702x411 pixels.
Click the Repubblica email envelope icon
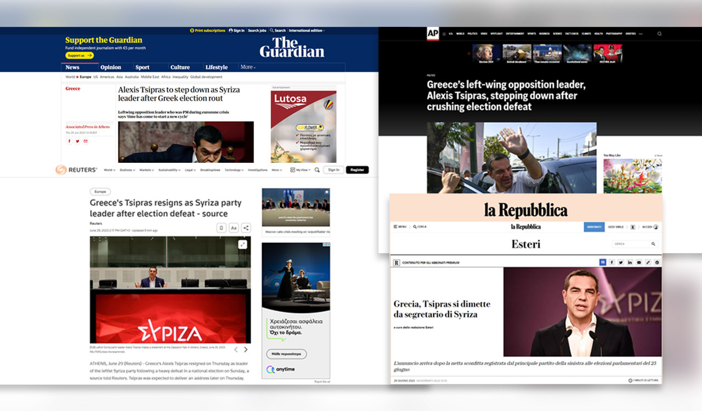[x=639, y=262]
